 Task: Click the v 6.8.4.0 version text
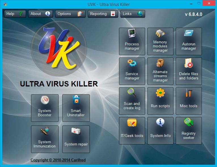tap(193, 14)
